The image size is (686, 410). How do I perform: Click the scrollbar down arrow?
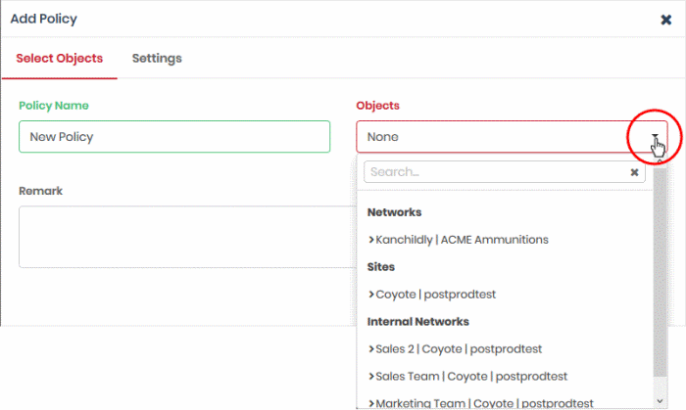coord(660,401)
